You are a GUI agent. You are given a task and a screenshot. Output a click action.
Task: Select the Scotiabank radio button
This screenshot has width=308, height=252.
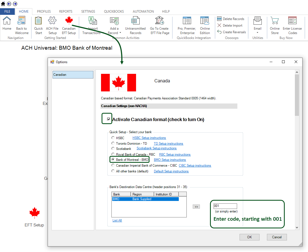point(113,149)
